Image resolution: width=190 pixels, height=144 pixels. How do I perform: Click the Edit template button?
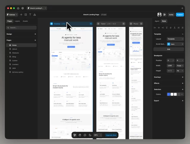coord(169,49)
